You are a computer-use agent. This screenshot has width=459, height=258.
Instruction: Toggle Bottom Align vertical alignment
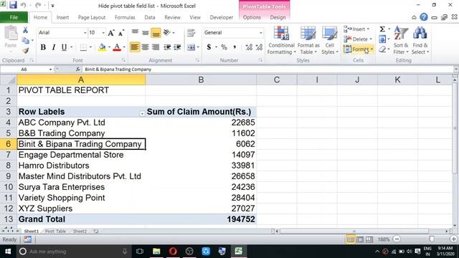[x=156, y=33]
